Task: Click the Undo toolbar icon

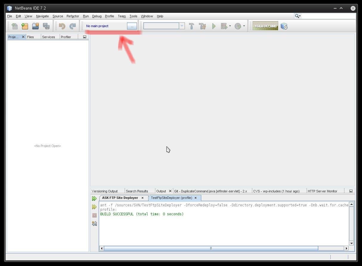Action: coord(62,26)
